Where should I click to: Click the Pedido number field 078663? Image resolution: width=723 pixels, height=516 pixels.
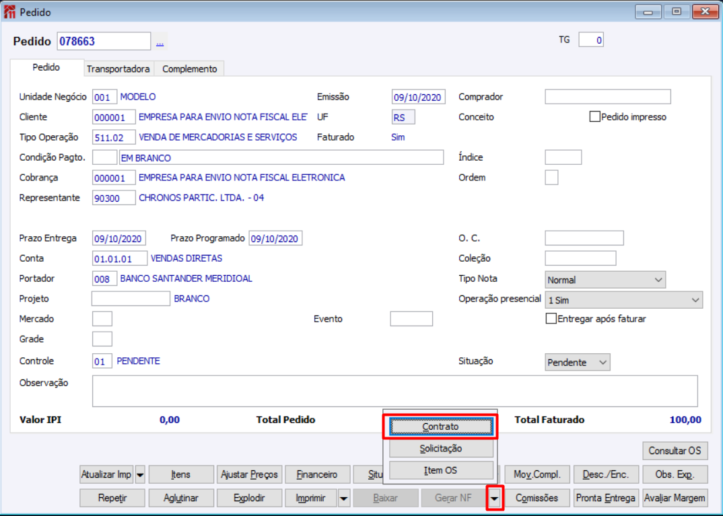pyautogui.click(x=104, y=42)
